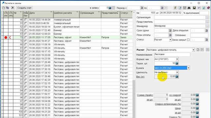Click the red crescent shipment icon in row 75
Image resolution: width=211 pixels, height=118 pixels.
point(10,37)
